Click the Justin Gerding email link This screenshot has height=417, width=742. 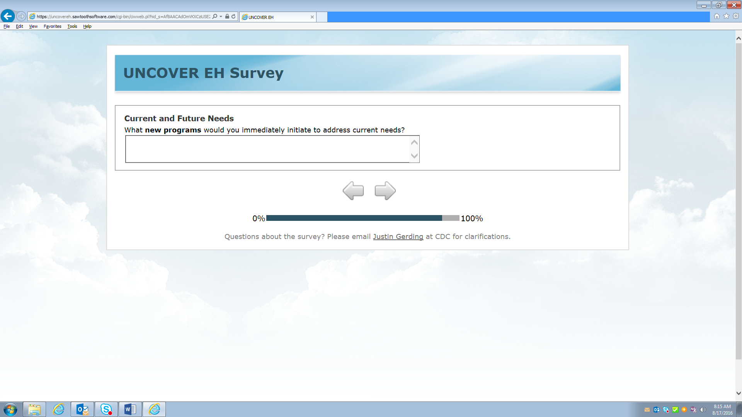pyautogui.click(x=398, y=237)
